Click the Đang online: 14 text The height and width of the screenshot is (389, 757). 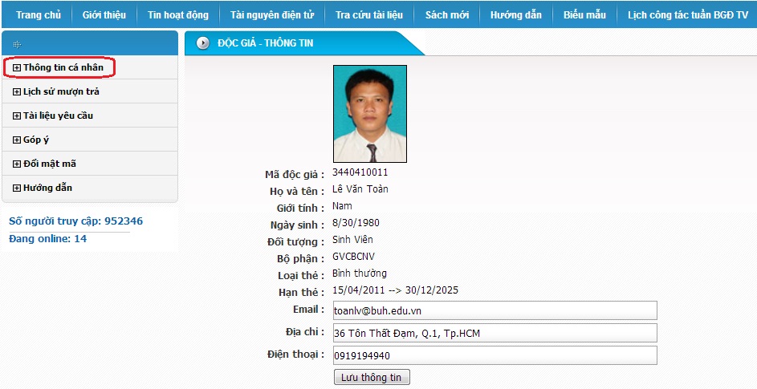coord(48,239)
